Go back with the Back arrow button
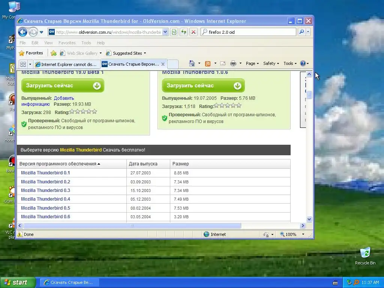Viewport: 384px width, 288px height. tap(22, 32)
